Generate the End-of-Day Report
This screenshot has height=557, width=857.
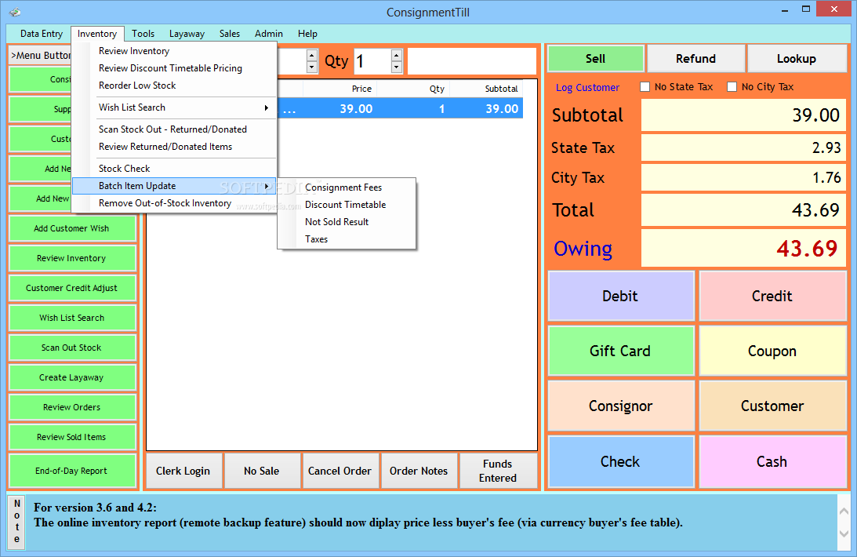tap(71, 471)
